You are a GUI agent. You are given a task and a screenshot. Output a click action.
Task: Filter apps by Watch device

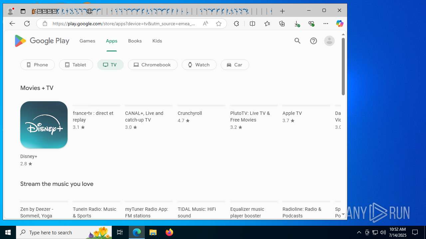199,65
